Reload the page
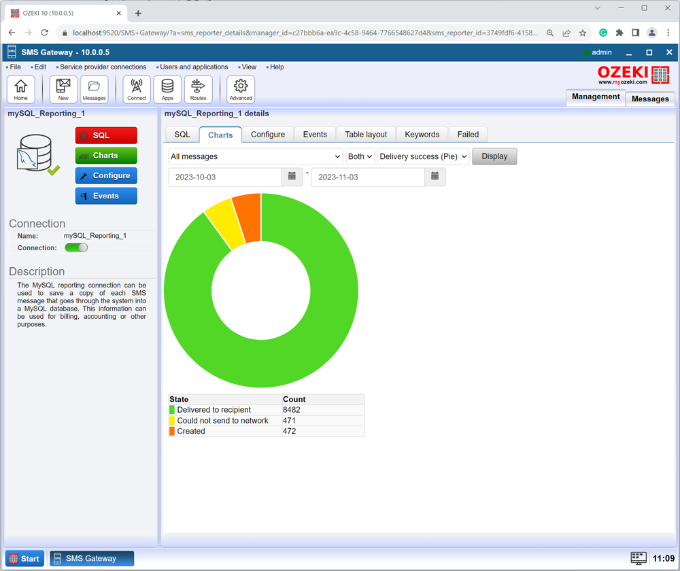The width and height of the screenshot is (680, 571). [x=45, y=33]
